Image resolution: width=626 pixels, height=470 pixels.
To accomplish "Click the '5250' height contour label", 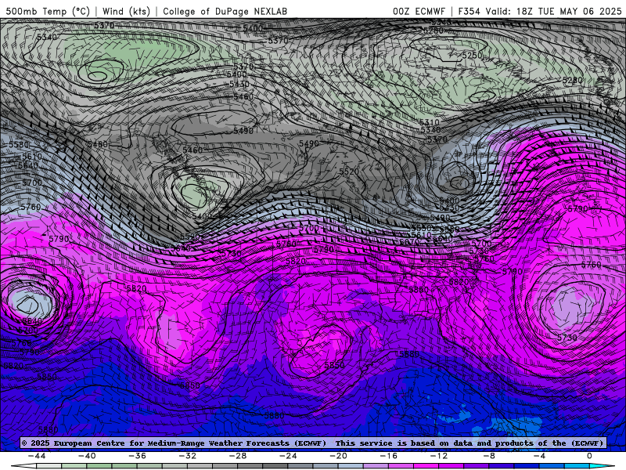I will tap(472, 56).
